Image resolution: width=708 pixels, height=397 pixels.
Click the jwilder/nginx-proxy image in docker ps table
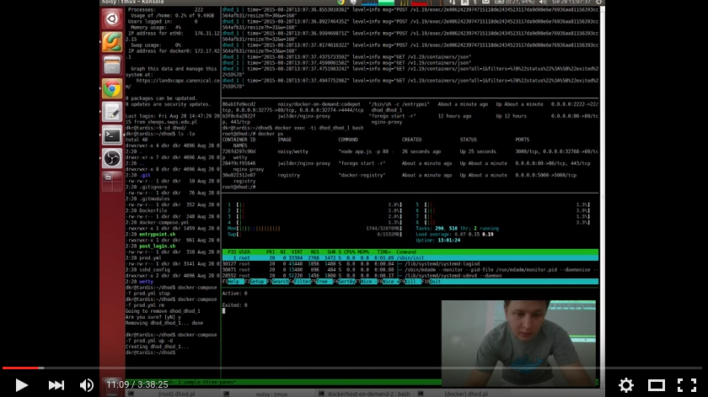pyautogui.click(x=305, y=163)
